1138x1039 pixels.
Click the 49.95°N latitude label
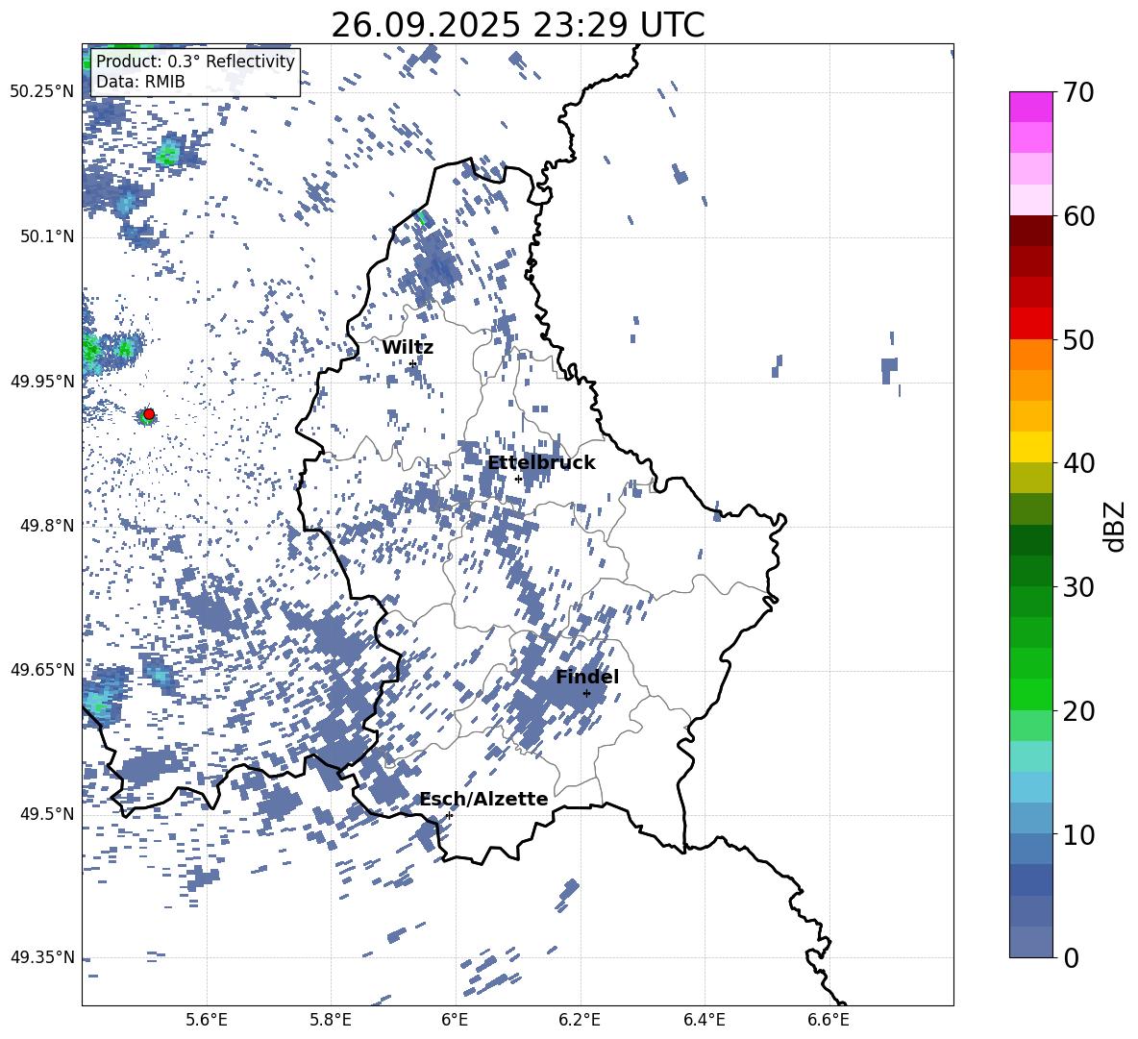click(x=42, y=382)
